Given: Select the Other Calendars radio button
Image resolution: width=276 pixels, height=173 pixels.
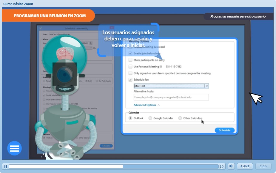Looking at the screenshot, I should tap(180, 118).
